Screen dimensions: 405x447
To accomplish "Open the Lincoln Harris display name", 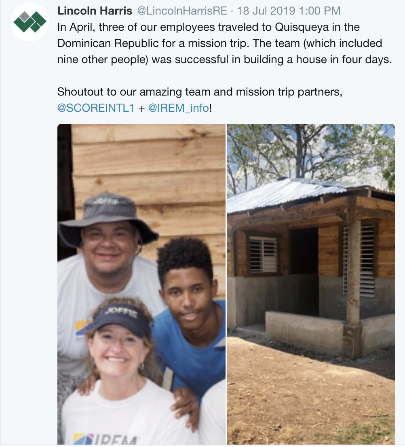I will click(x=95, y=11).
